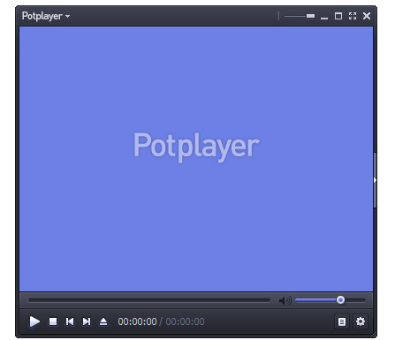The image size is (395, 340).
Task: Open a file with the eject icon
Action: 103,321
